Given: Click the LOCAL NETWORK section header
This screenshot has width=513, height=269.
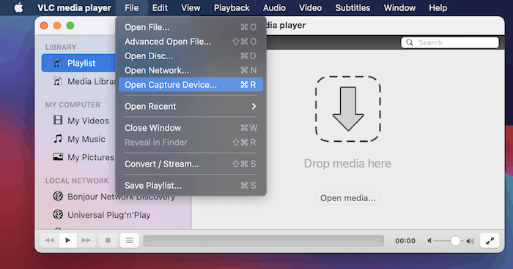Looking at the screenshot, I should [77, 181].
